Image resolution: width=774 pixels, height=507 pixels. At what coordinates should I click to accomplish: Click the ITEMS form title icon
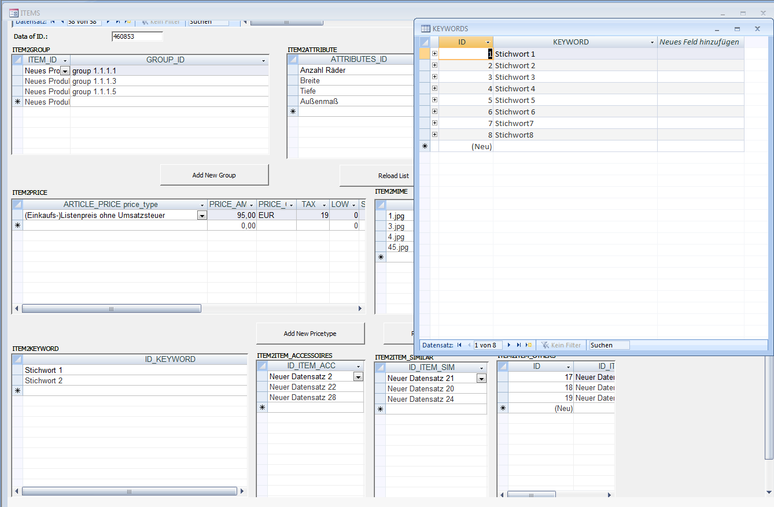click(13, 13)
